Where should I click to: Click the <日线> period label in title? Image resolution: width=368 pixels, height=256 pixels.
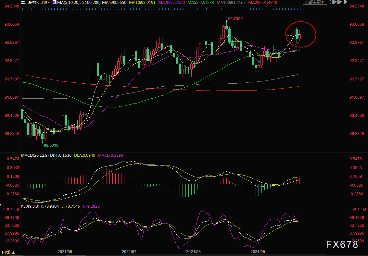click(x=44, y=3)
